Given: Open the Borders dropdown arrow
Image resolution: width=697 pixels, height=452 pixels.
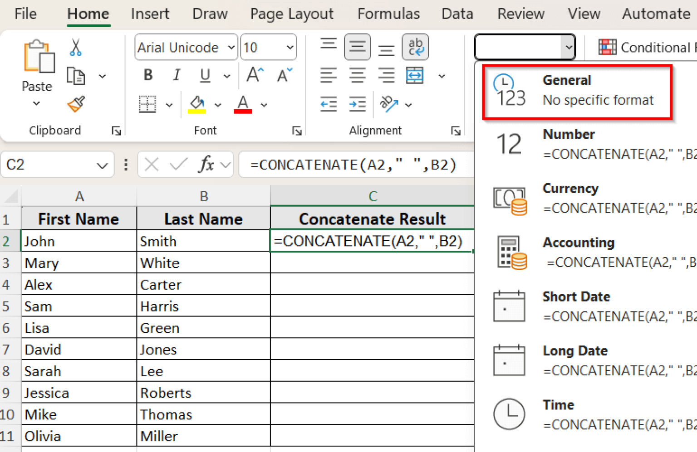Looking at the screenshot, I should tap(169, 104).
